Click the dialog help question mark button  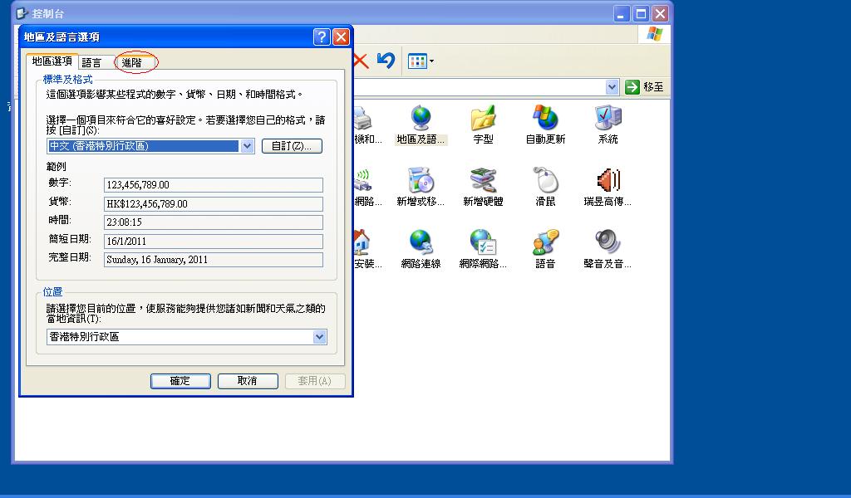[322, 37]
